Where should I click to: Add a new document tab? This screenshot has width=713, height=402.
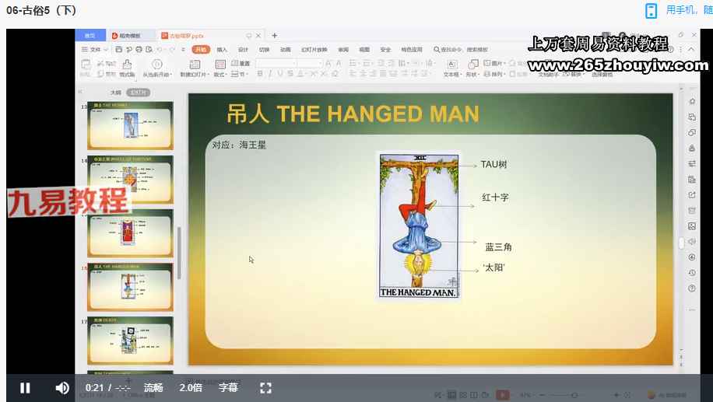click(x=274, y=36)
